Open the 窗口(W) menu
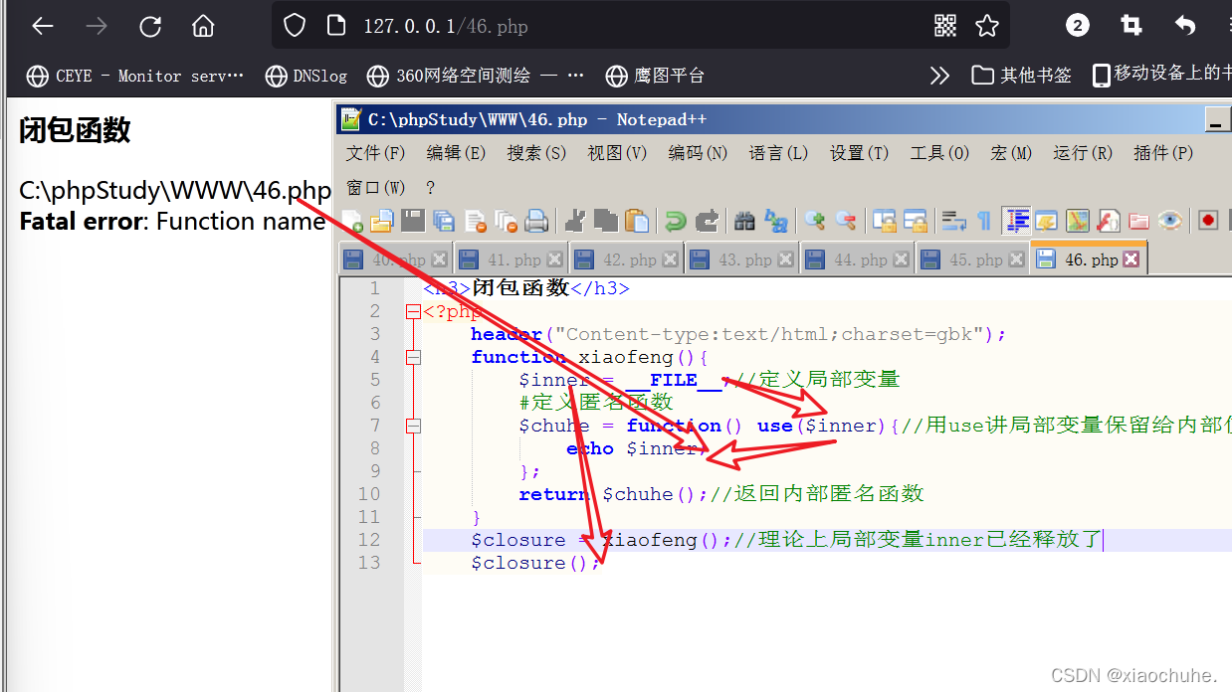Viewport: 1232px width, 692px height. point(375,187)
